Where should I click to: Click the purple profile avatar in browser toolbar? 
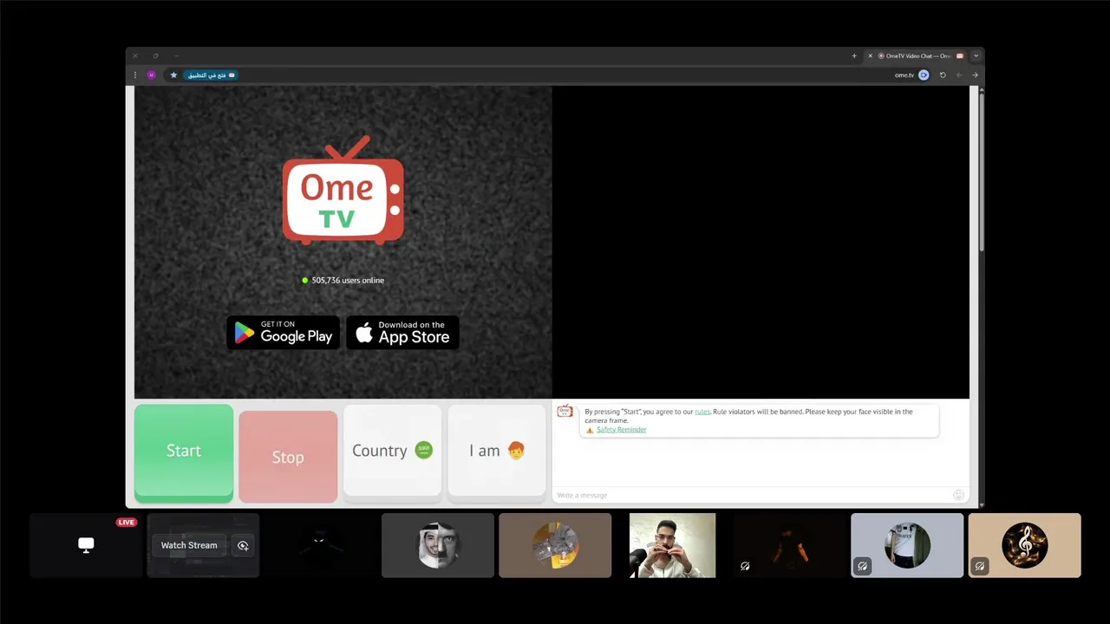[x=152, y=75]
